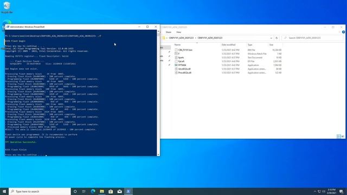Launch Microsoft Edge from the taskbar
Viewport: 347px width, 195px height.
click(x=93, y=191)
